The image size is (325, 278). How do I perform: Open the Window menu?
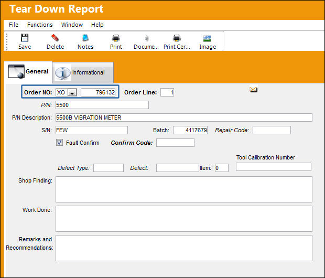(72, 25)
